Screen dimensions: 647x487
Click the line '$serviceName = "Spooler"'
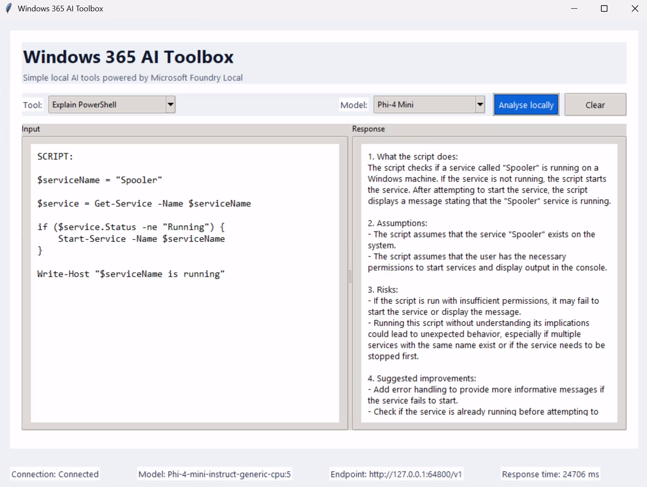[x=100, y=180]
